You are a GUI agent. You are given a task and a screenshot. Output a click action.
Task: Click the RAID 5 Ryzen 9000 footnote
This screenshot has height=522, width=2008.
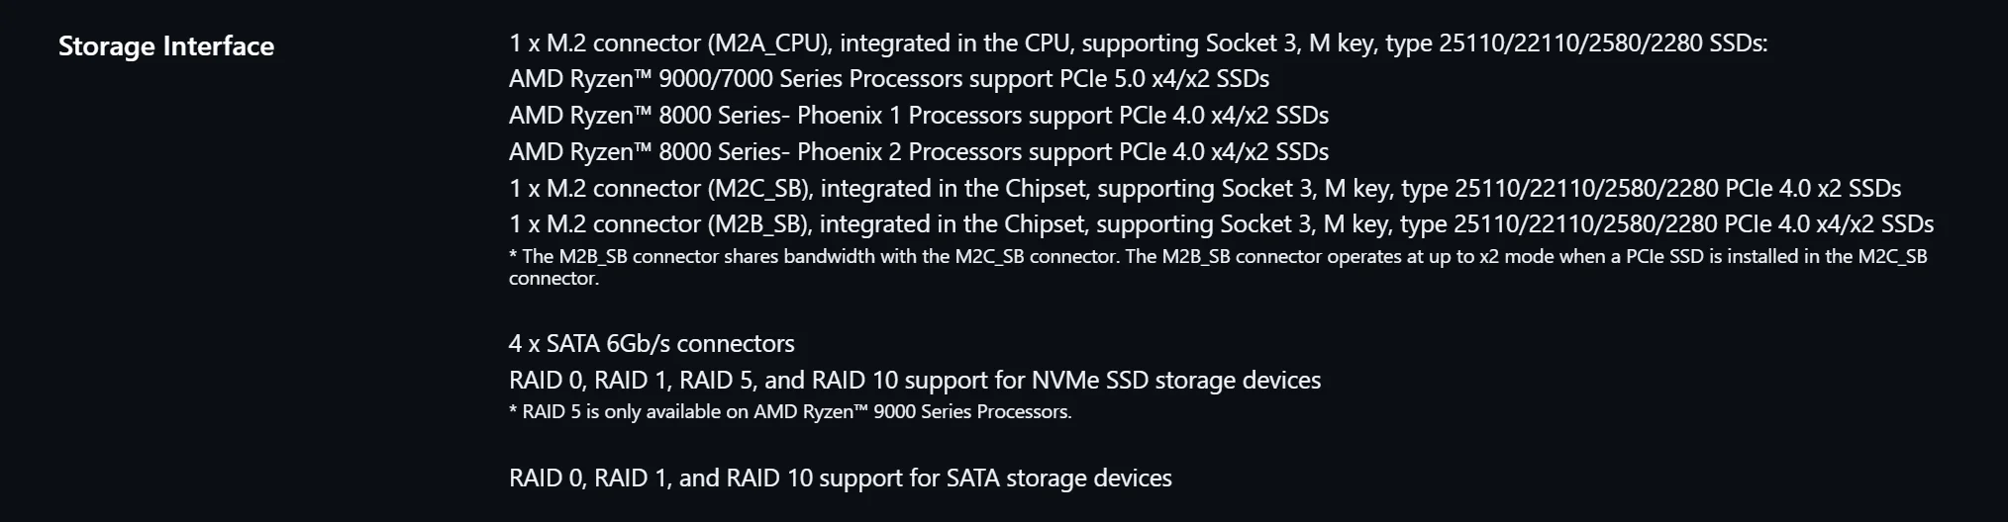pyautogui.click(x=790, y=412)
